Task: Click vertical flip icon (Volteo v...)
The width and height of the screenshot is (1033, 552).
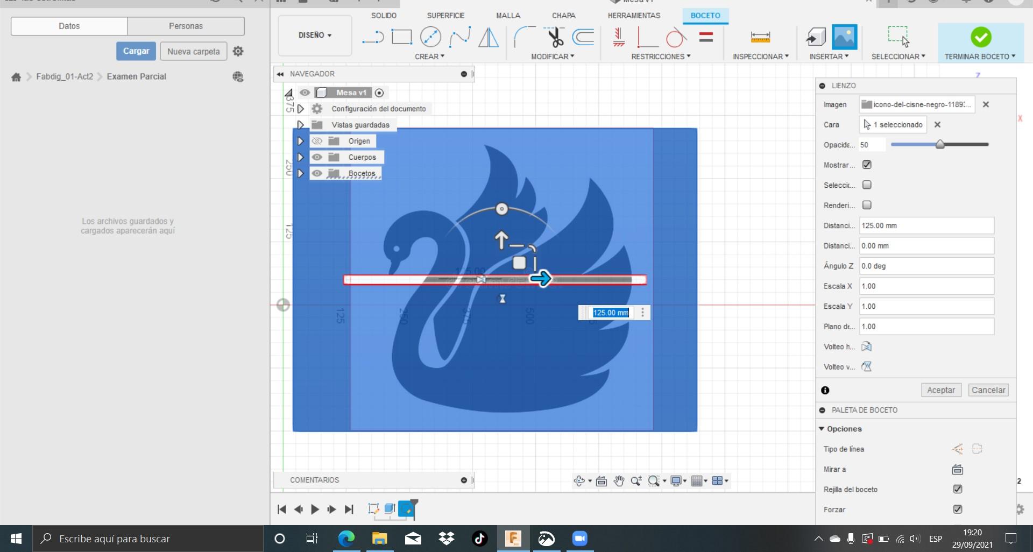Action: (x=866, y=367)
